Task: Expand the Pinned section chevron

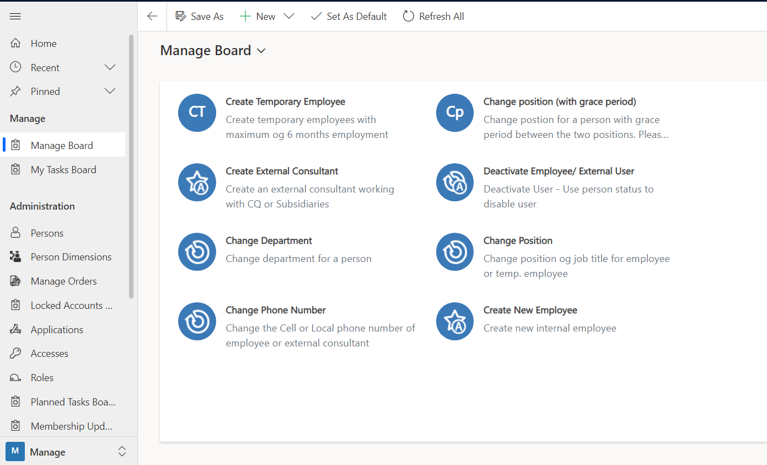Action: click(x=110, y=91)
